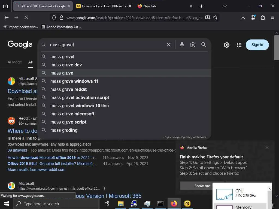This screenshot has width=279, height=209.
Task: Dismiss the Mozilla Firefox default notification
Action: (267, 147)
